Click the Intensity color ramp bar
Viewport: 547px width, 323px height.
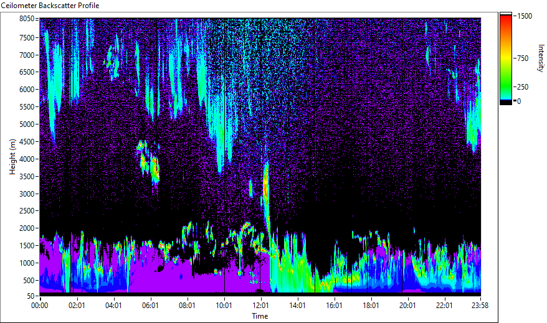coord(505,59)
